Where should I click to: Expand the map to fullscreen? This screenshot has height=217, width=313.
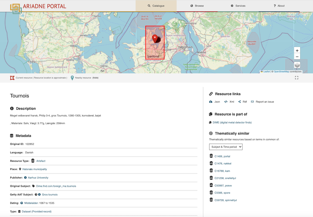click(297, 78)
